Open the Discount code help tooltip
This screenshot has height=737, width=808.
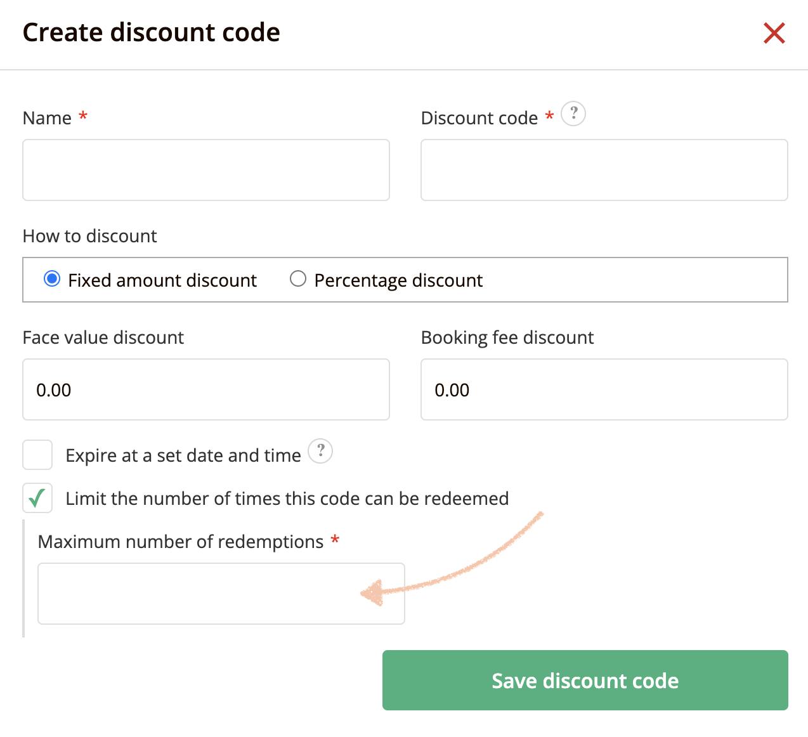click(x=574, y=114)
